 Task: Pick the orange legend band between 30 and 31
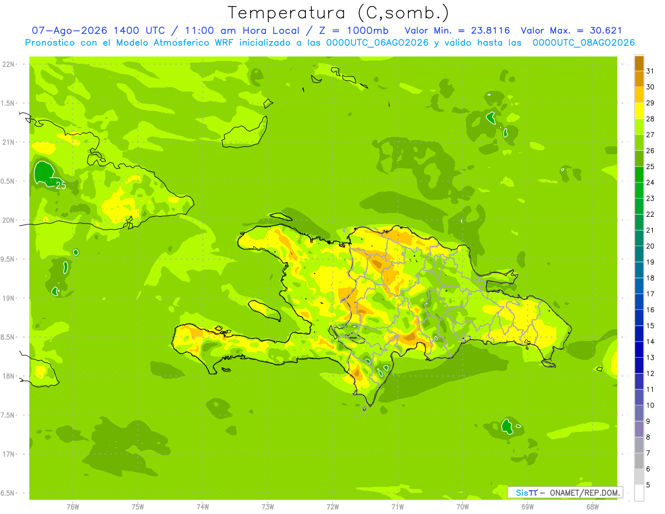(x=639, y=79)
